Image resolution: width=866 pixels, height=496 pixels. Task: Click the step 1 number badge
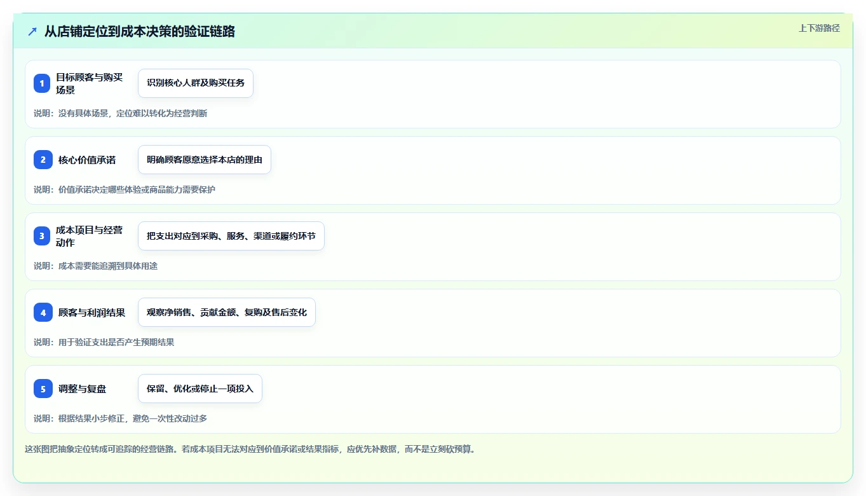pyautogui.click(x=42, y=83)
